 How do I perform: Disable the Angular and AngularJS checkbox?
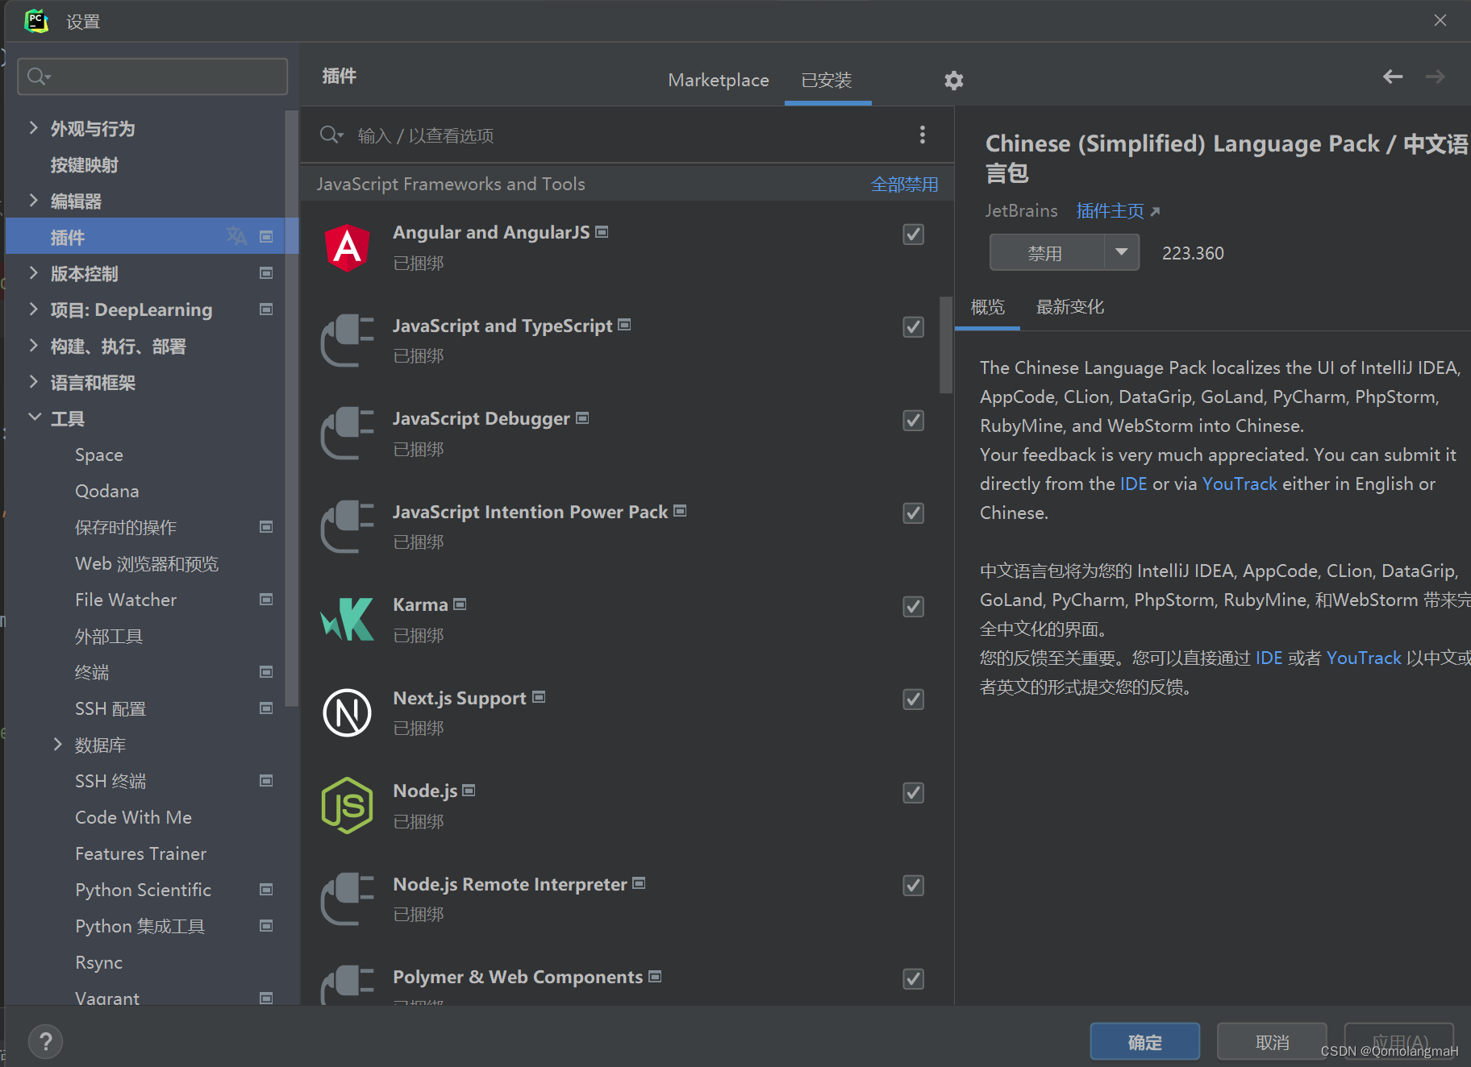tap(913, 234)
